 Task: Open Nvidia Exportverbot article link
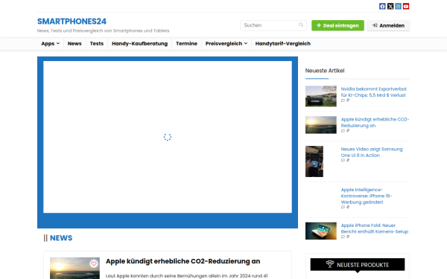[373, 92]
